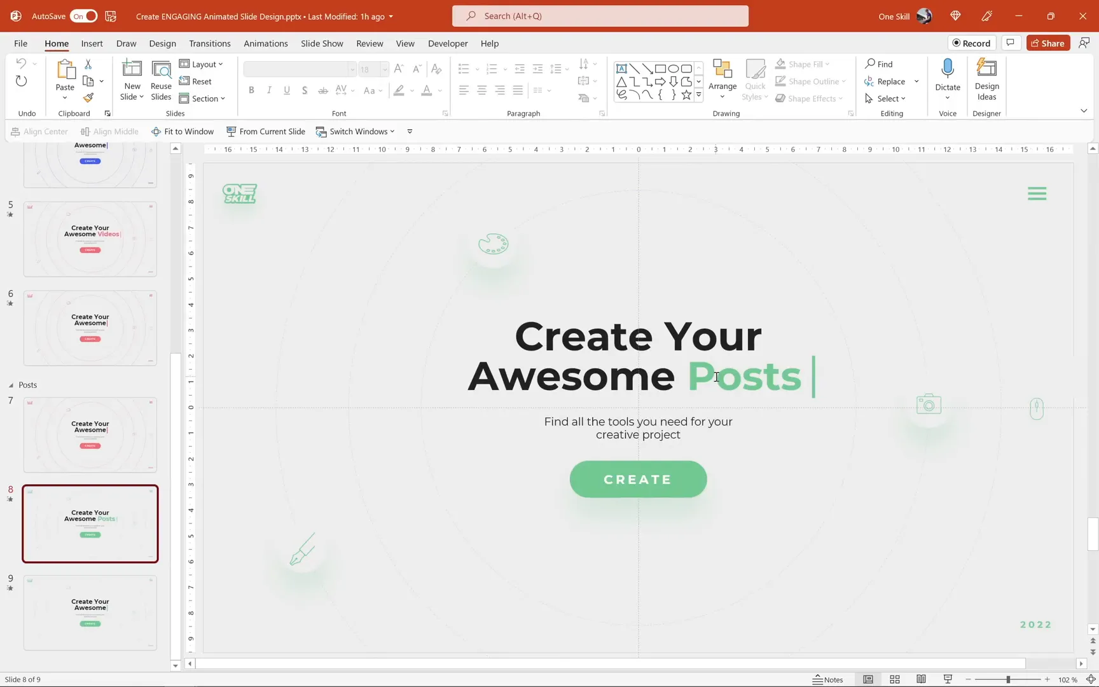Align text left in paragraph
1099x687 pixels.
[464, 90]
